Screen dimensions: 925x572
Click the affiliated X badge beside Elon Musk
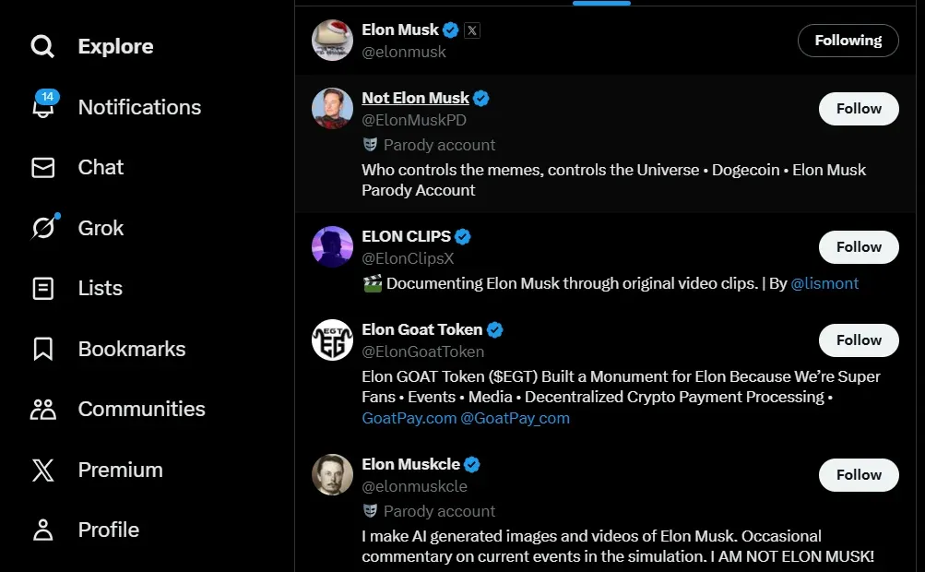(471, 30)
